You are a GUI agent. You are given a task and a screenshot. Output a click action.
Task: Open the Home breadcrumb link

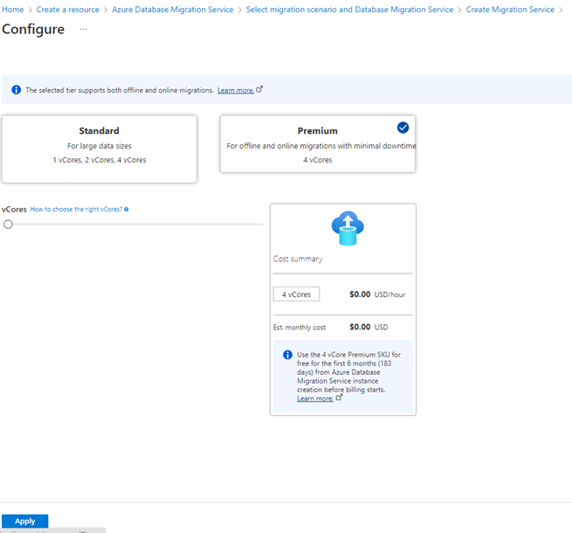[13, 10]
